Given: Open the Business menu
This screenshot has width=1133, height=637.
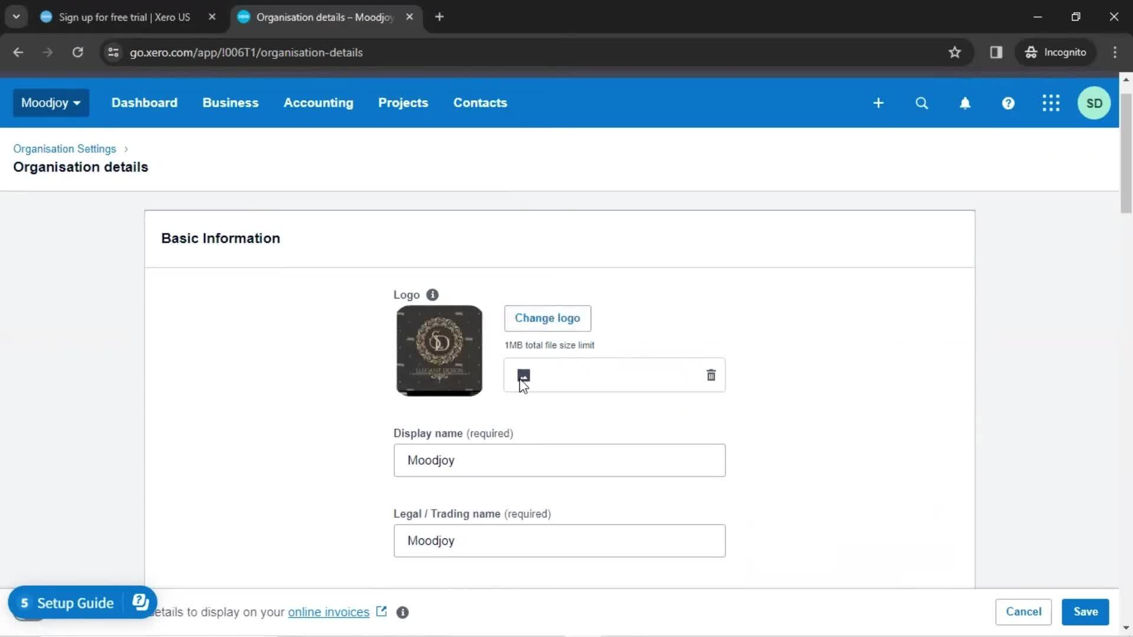Looking at the screenshot, I should point(230,103).
